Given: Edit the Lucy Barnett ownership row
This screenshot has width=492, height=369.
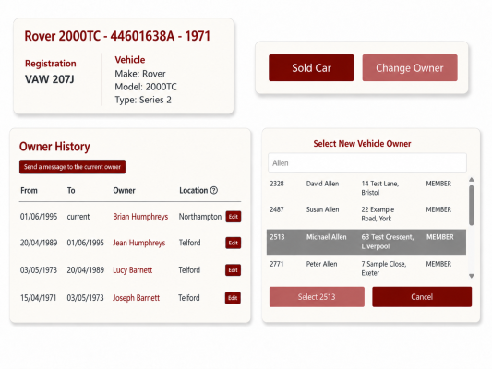Looking at the screenshot, I should point(233,270).
